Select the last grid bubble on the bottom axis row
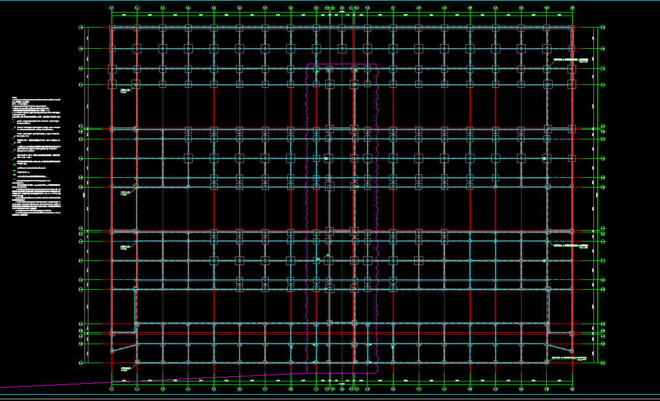This screenshot has width=660, height=401. tap(572, 389)
